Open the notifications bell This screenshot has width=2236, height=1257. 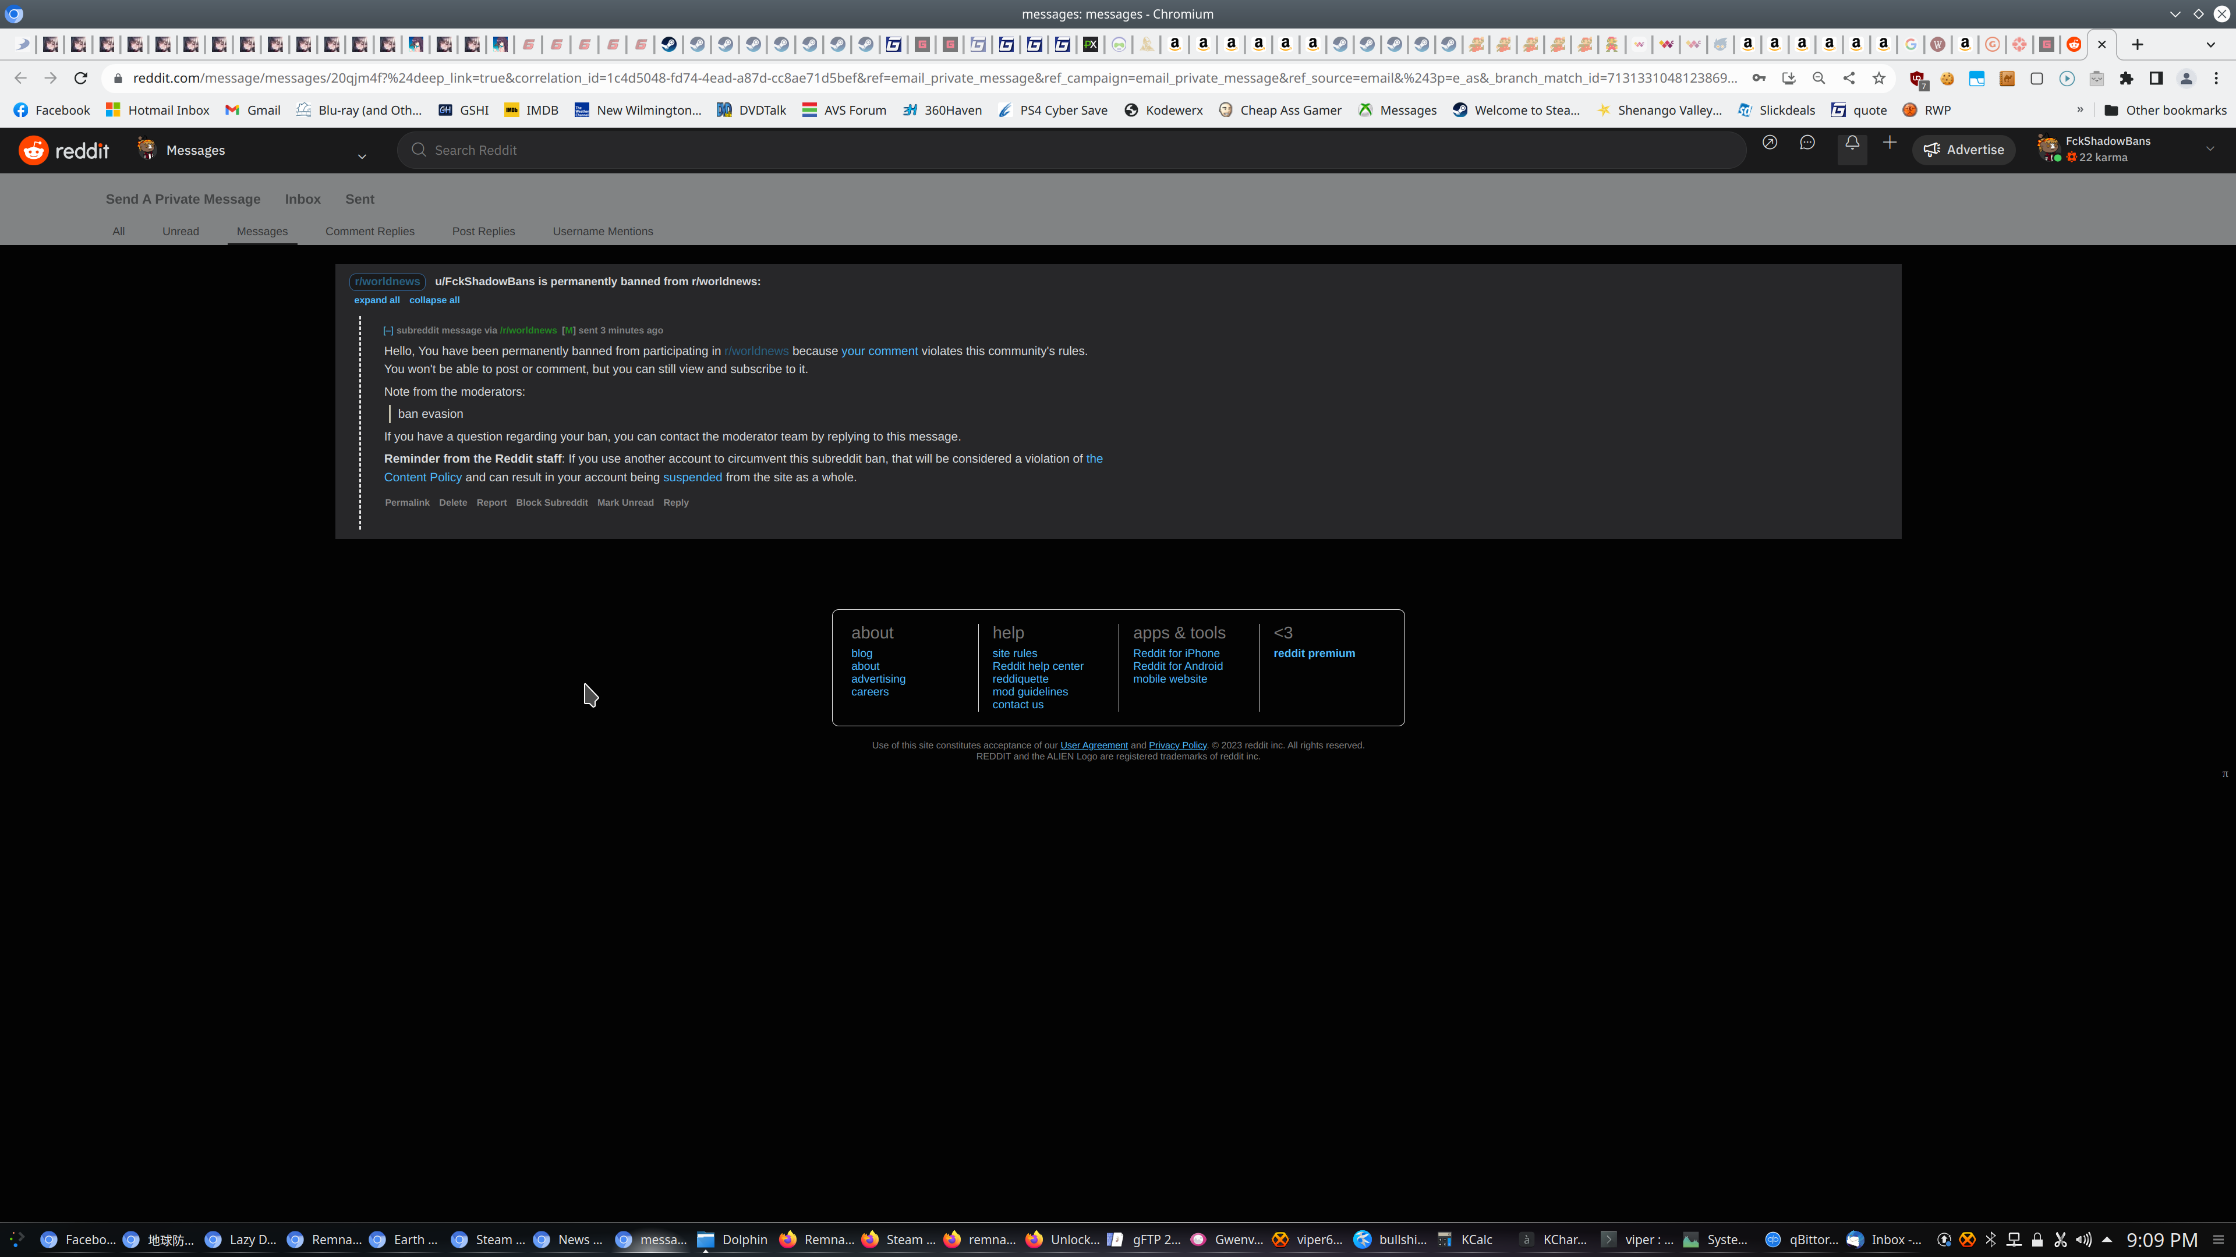pos(1852,143)
